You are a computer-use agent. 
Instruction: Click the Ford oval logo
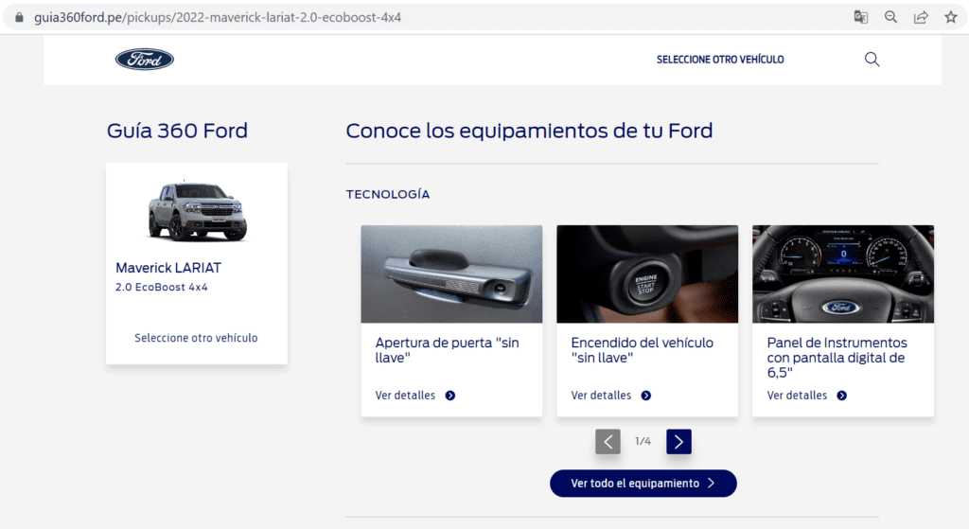click(145, 60)
